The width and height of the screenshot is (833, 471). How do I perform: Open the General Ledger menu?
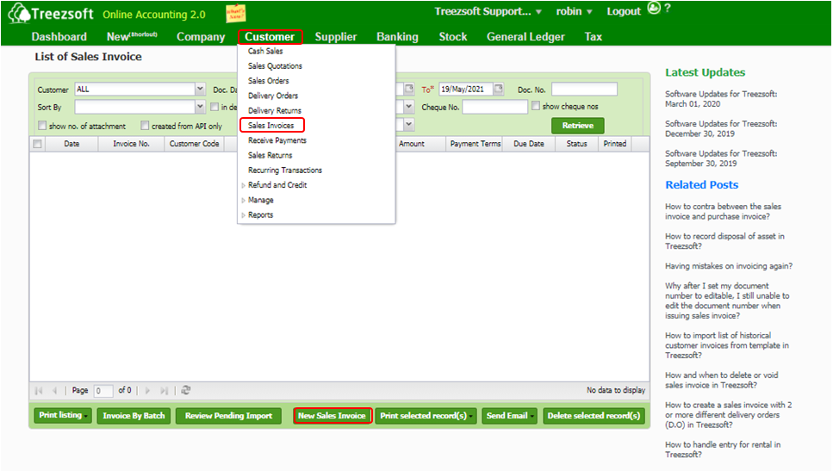(526, 37)
